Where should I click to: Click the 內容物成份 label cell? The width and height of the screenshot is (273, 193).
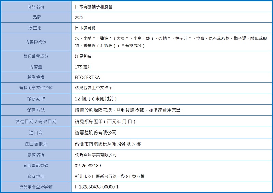[36, 42]
